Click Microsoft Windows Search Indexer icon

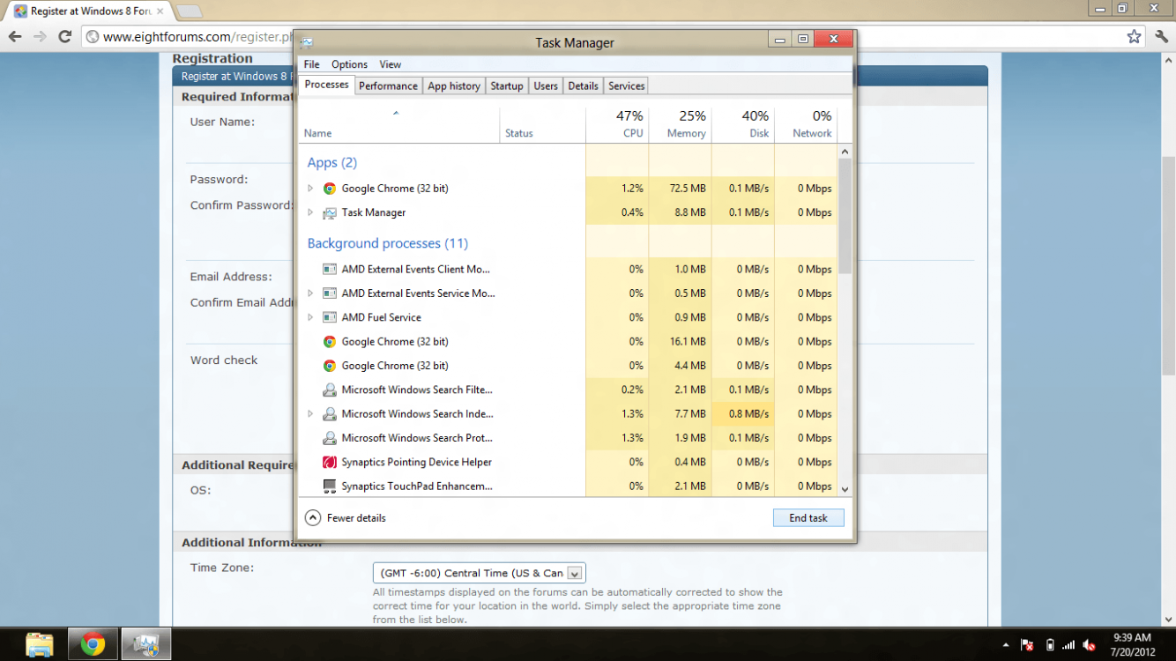329,413
